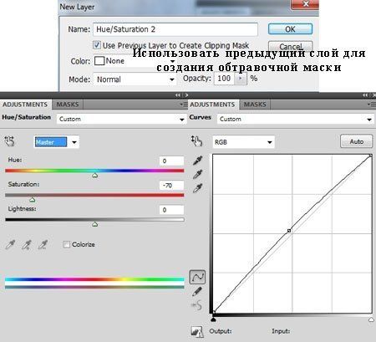Click the Hue value field

(171, 161)
